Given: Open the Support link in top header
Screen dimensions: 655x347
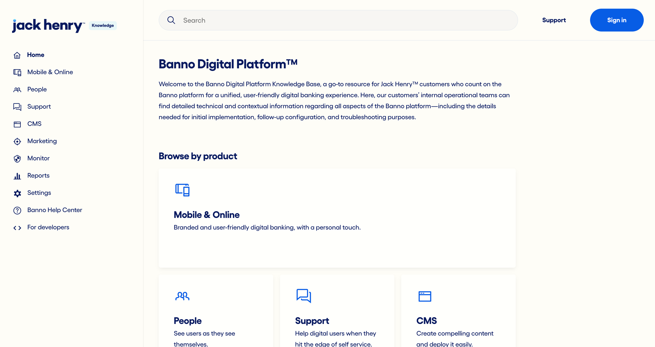Looking at the screenshot, I should (x=554, y=20).
